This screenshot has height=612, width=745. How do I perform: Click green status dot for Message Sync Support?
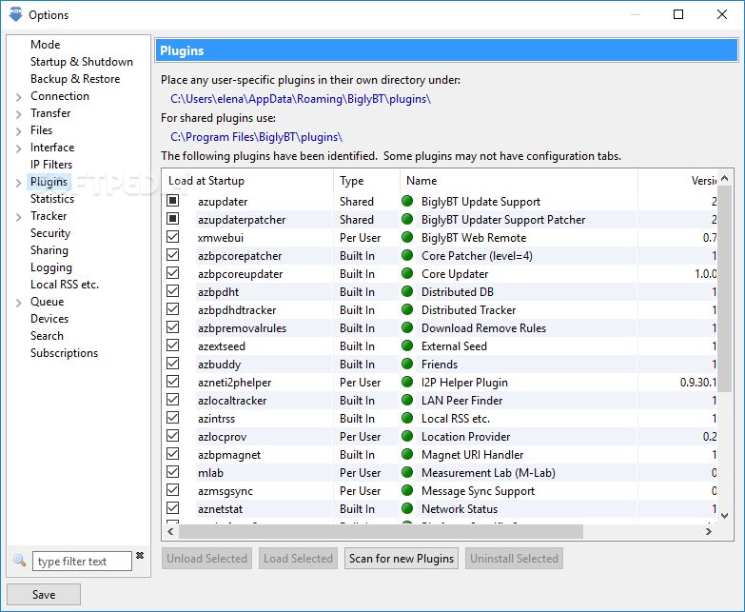[x=407, y=490]
